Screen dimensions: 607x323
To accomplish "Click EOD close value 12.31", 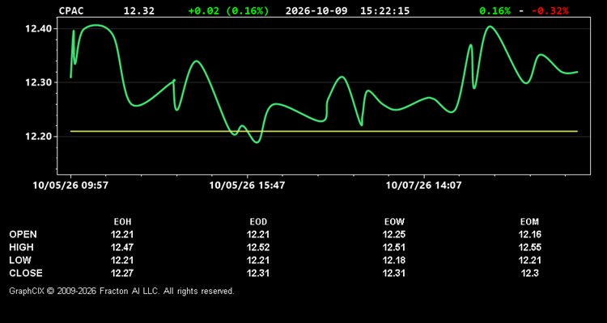I will point(258,273).
